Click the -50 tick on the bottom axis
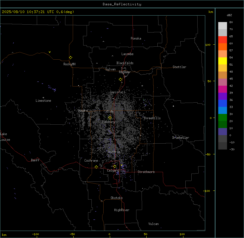The image size is (244, 238). point(72,234)
